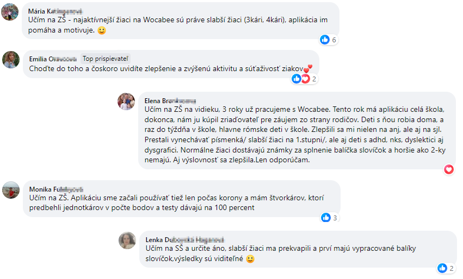Open Lenka's profile picture
This screenshot has width=463, height=279.
(127, 240)
